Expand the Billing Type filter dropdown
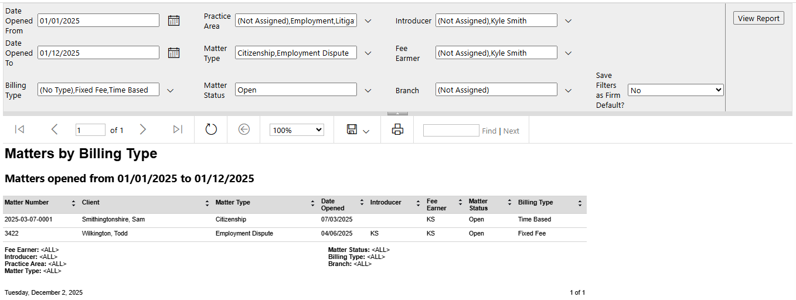The width and height of the screenshot is (796, 300). click(170, 90)
